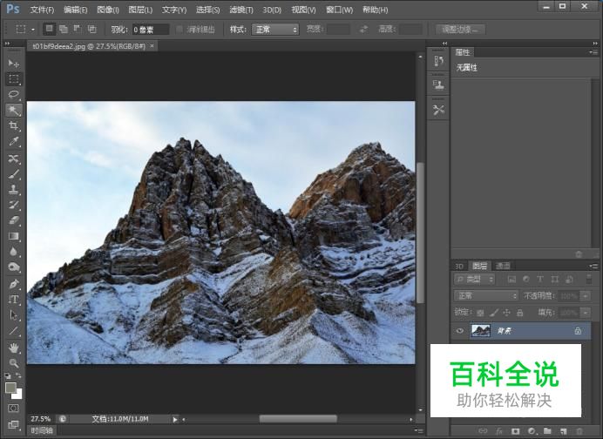Screen dimensions: 603x439
Task: Toggle lock all in layers panel
Action: pos(519,313)
